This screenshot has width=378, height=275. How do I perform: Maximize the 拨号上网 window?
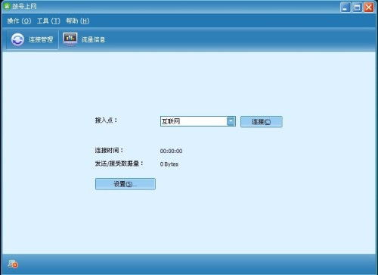357,7
